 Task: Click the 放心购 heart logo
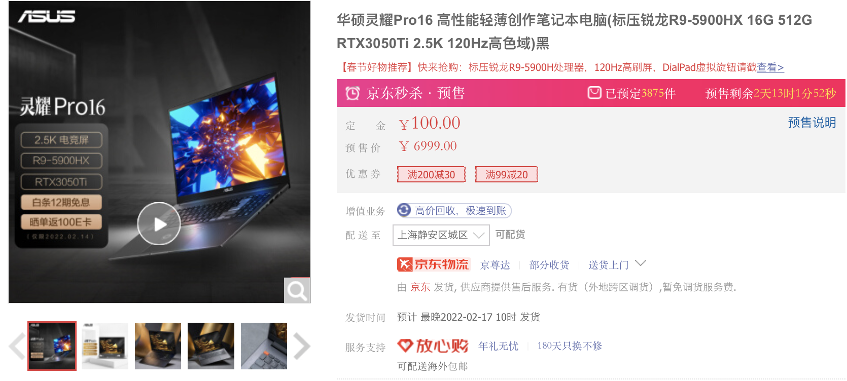(433, 346)
